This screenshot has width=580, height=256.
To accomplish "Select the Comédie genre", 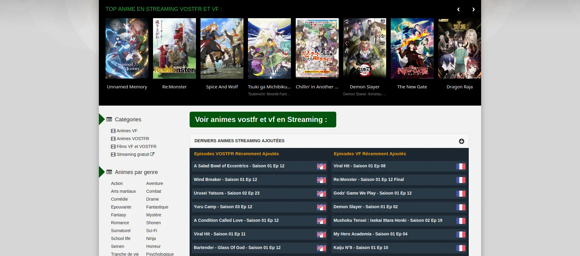I will tap(119, 199).
